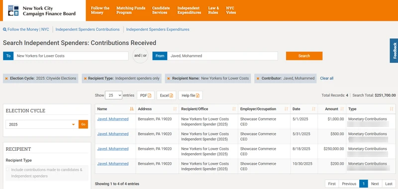Click the and | or circle toggle
This screenshot has height=189, width=398.
click(x=140, y=56)
